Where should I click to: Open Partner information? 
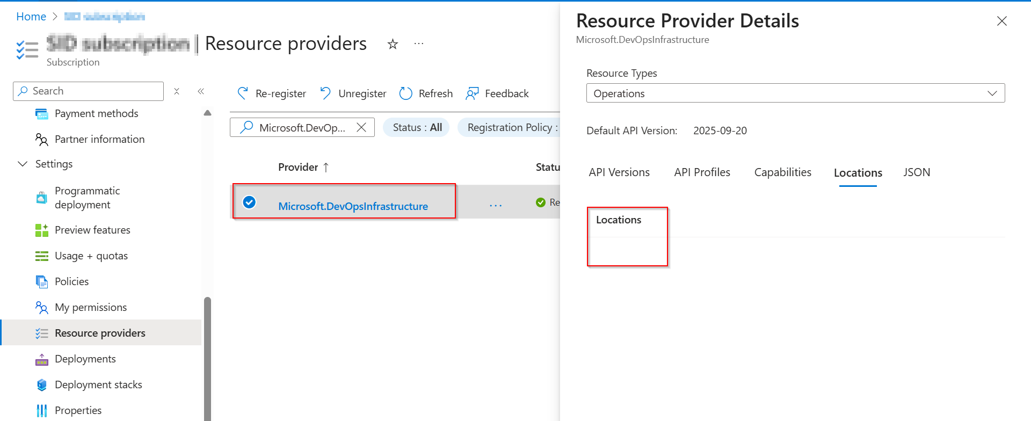click(x=100, y=140)
